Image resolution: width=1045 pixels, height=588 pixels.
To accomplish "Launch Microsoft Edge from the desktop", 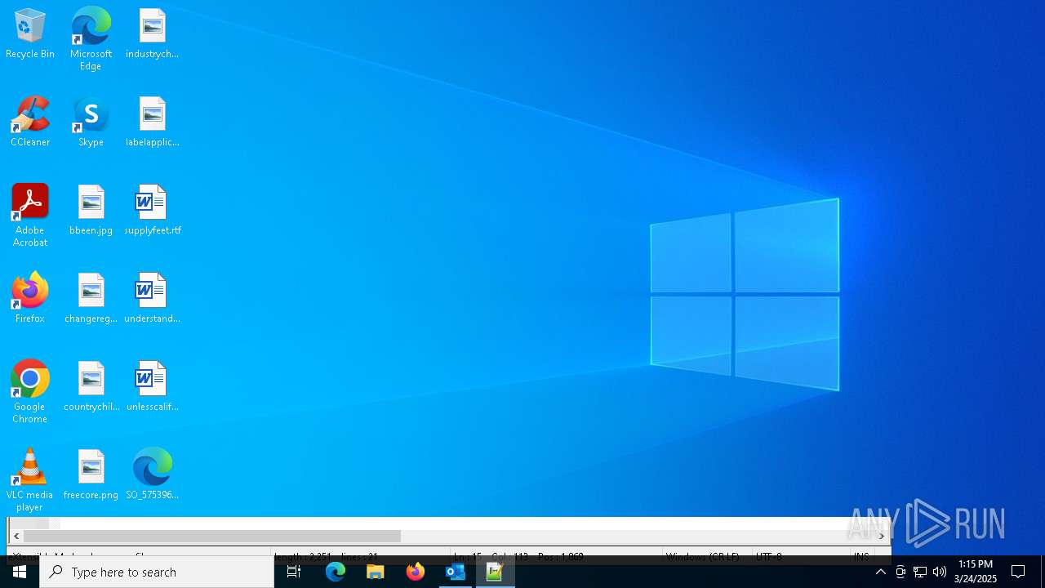I will coord(91,39).
